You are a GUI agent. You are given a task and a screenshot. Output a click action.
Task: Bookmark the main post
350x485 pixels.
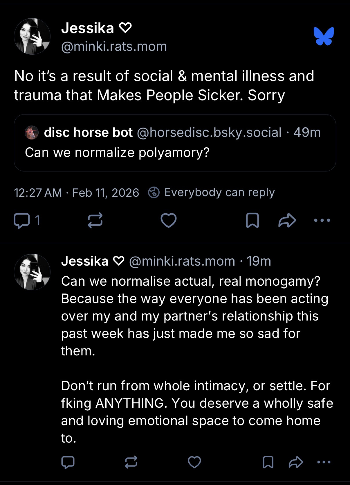click(x=252, y=220)
